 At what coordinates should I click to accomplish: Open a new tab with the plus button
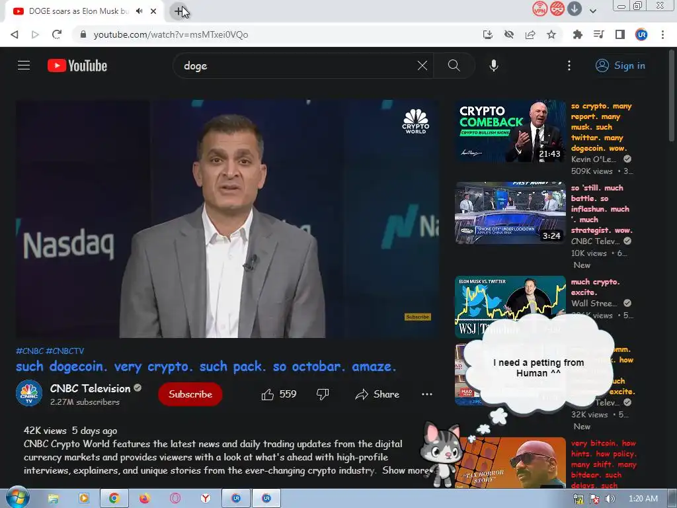coord(179,11)
